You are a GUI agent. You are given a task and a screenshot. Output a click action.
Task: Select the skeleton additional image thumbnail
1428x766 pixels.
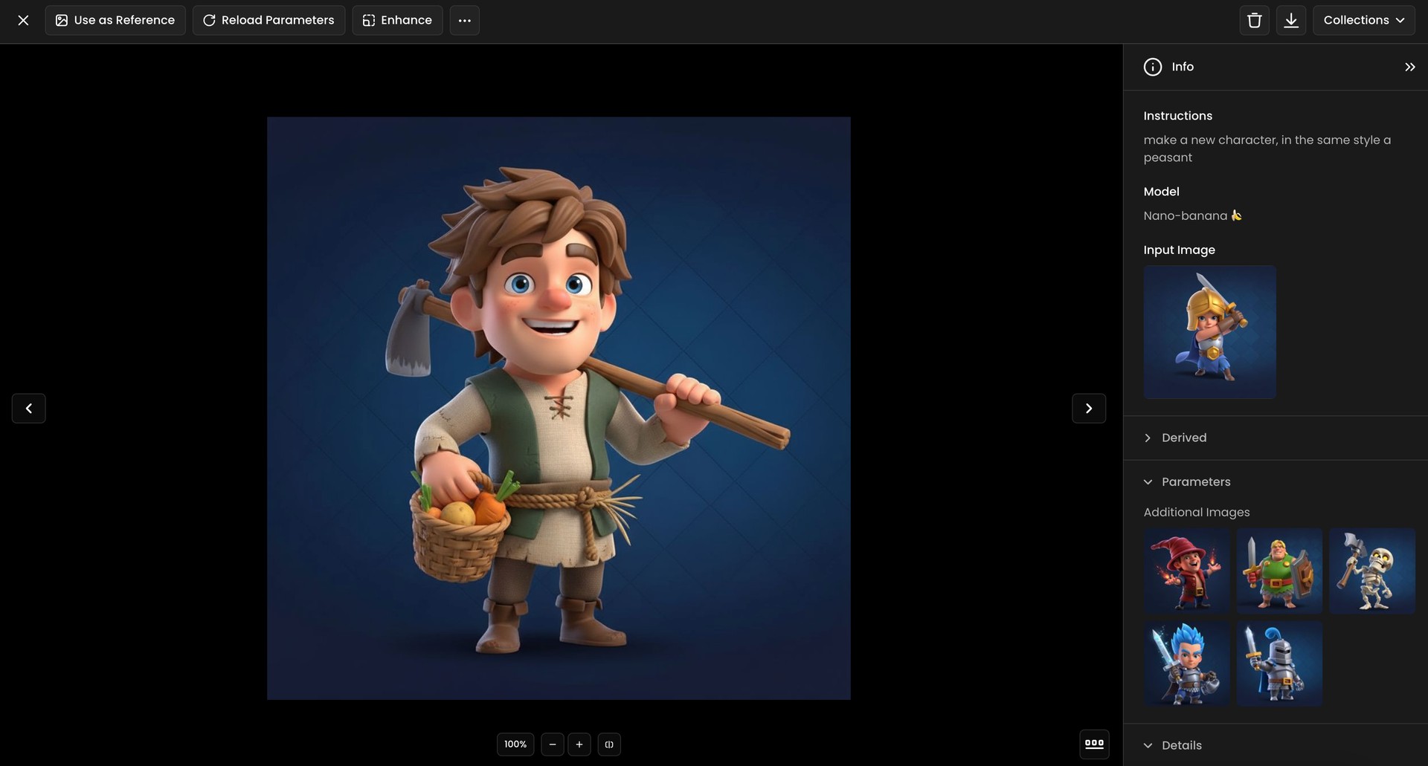1371,571
